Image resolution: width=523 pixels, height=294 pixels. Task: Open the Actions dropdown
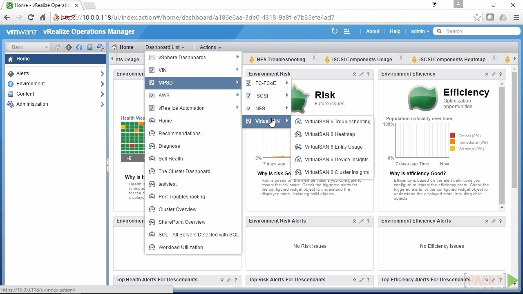(x=210, y=47)
